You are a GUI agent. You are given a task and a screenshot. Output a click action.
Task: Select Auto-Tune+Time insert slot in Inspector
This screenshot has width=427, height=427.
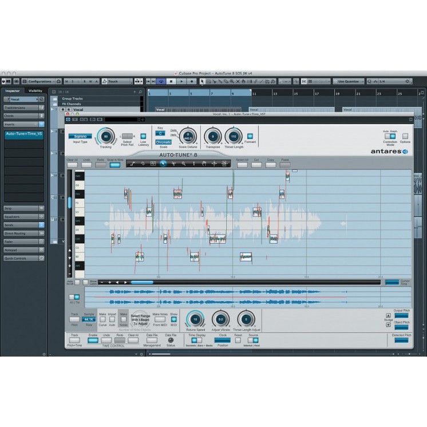tap(23, 134)
